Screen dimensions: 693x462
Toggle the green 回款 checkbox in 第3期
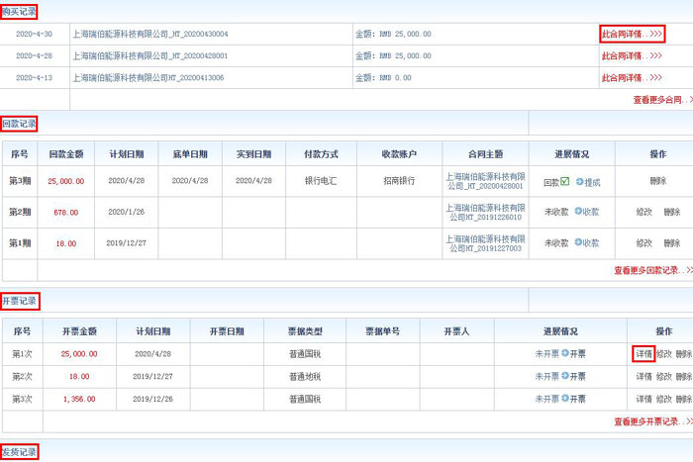(x=564, y=182)
